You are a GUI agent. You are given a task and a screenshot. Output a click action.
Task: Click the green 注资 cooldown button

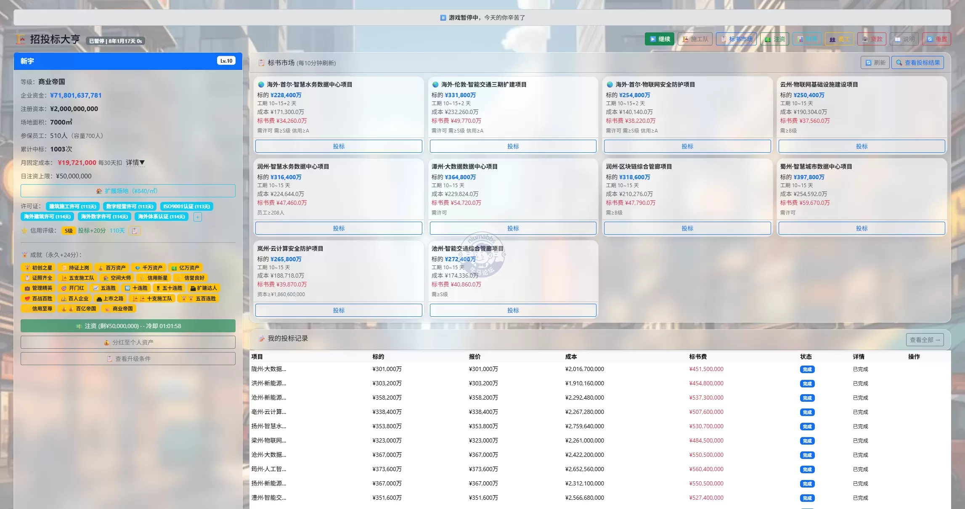click(x=128, y=326)
